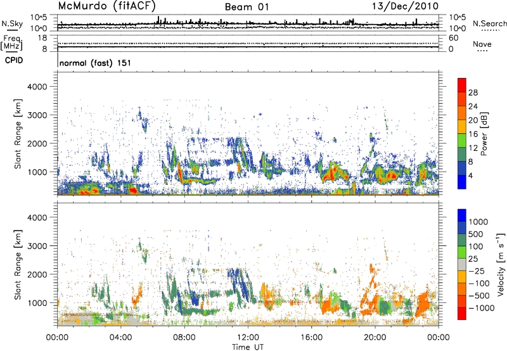Click the dark green 100–500 Velocity segment

coord(462,240)
